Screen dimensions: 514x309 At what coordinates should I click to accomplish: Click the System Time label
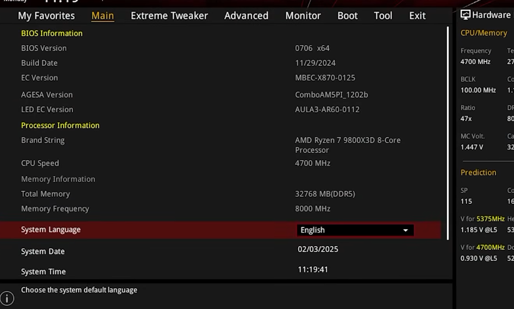click(x=43, y=272)
